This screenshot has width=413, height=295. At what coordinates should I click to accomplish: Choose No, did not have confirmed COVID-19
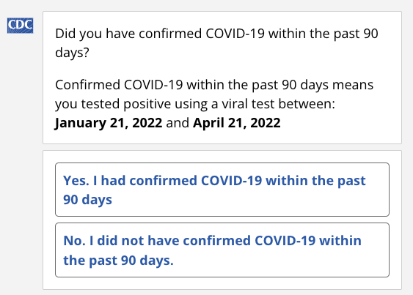[x=222, y=250]
